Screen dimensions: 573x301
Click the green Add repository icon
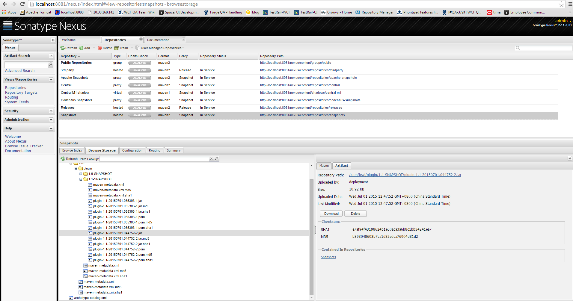[81, 48]
